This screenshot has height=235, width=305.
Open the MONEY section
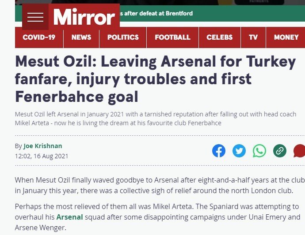(286, 37)
